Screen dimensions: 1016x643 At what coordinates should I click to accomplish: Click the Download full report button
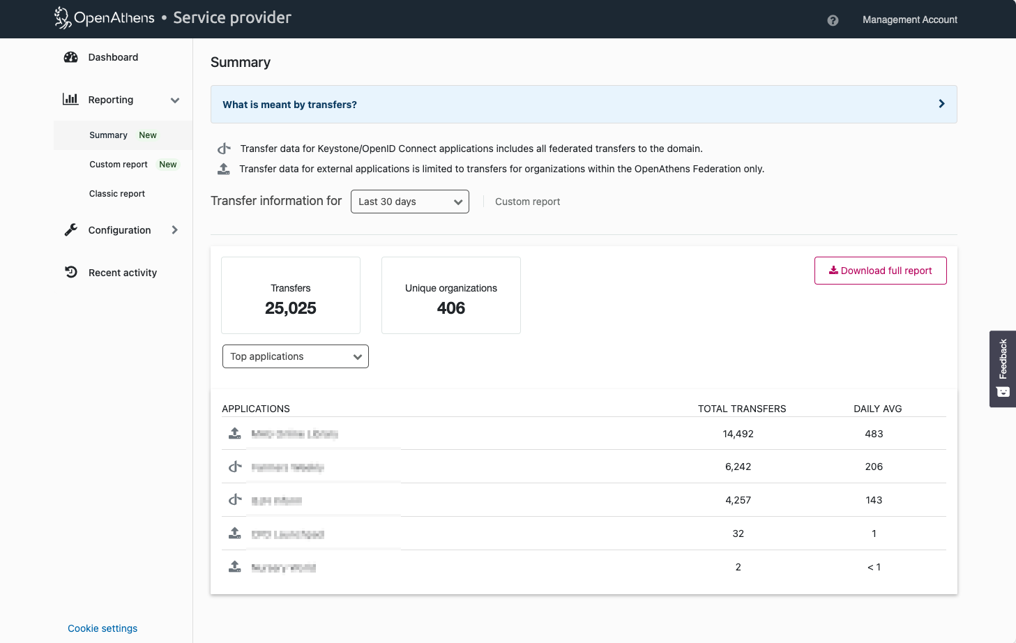click(880, 271)
